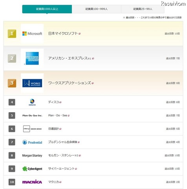
Task: Click the rank 4 number badge
Action: (12, 102)
